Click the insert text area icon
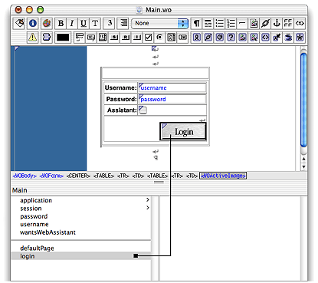This screenshot has height=283, width=318. [x=103, y=38]
